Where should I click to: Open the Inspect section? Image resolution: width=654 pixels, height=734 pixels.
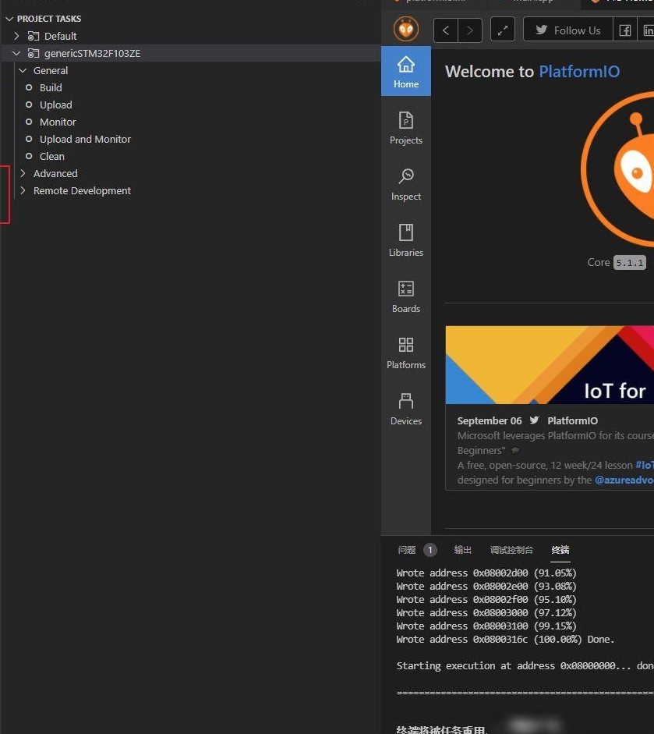tap(405, 184)
